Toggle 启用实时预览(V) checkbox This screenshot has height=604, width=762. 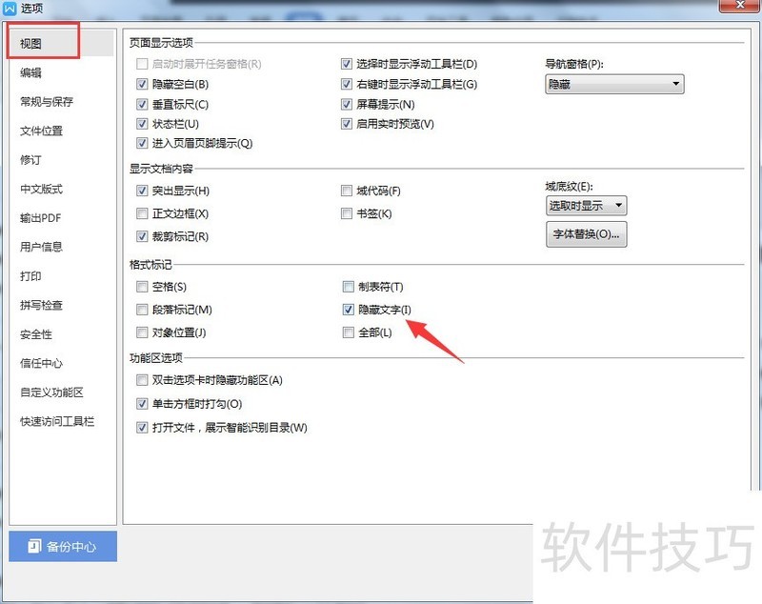pyautogui.click(x=347, y=124)
